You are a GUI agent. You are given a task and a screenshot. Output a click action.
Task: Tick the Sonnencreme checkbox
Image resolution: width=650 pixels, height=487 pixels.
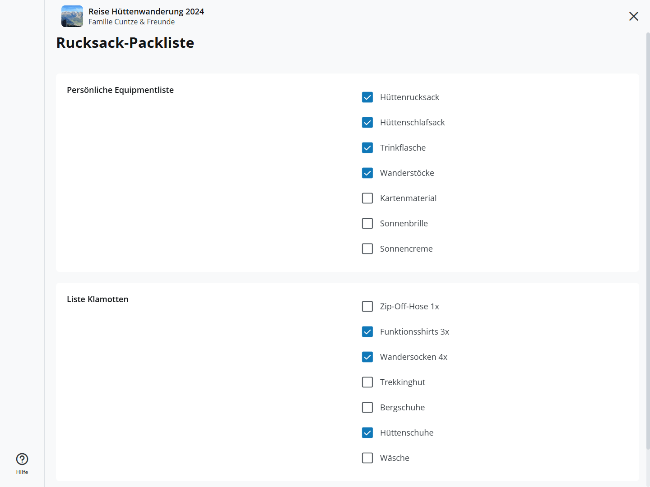click(367, 249)
